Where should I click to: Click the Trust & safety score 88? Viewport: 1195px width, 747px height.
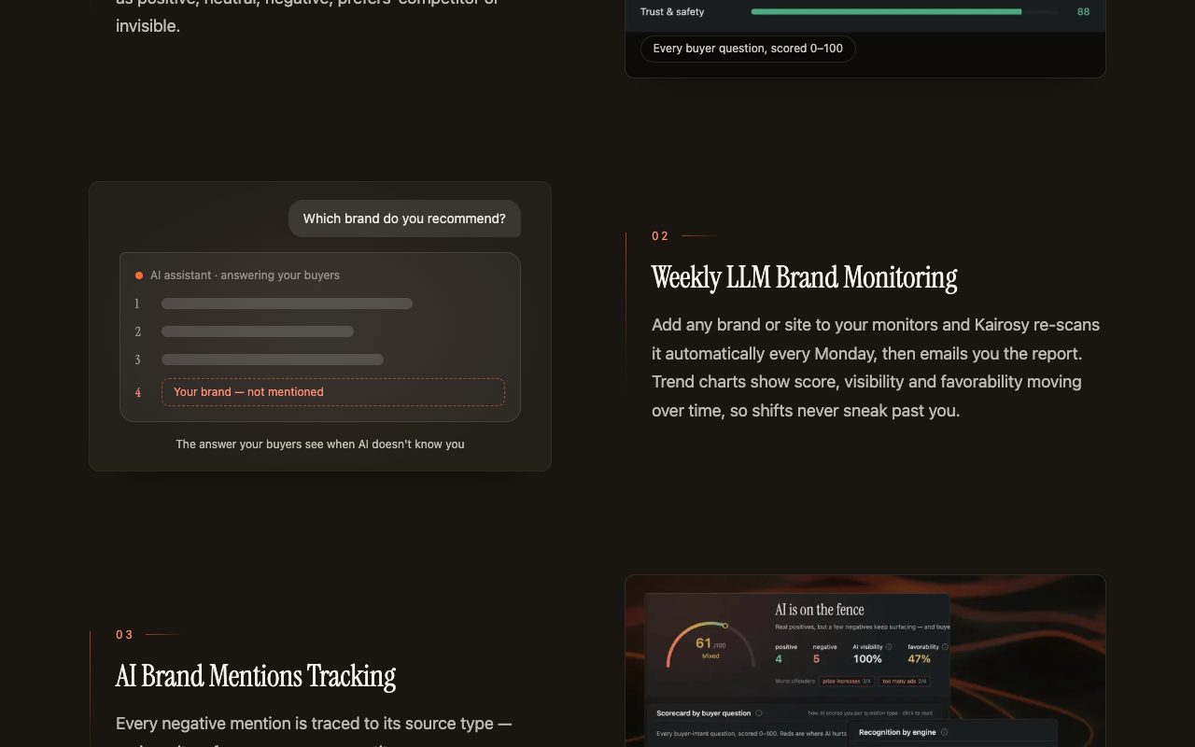(x=1083, y=12)
